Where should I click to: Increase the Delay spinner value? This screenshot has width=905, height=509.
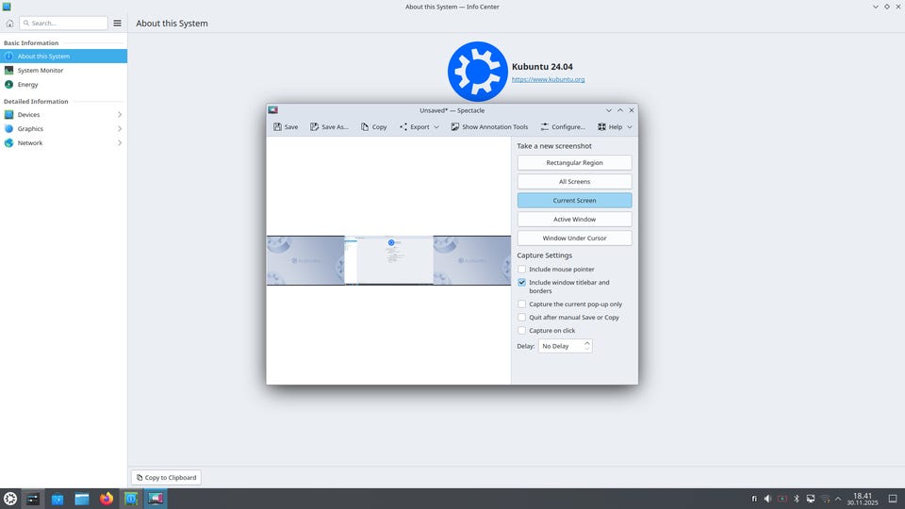587,343
